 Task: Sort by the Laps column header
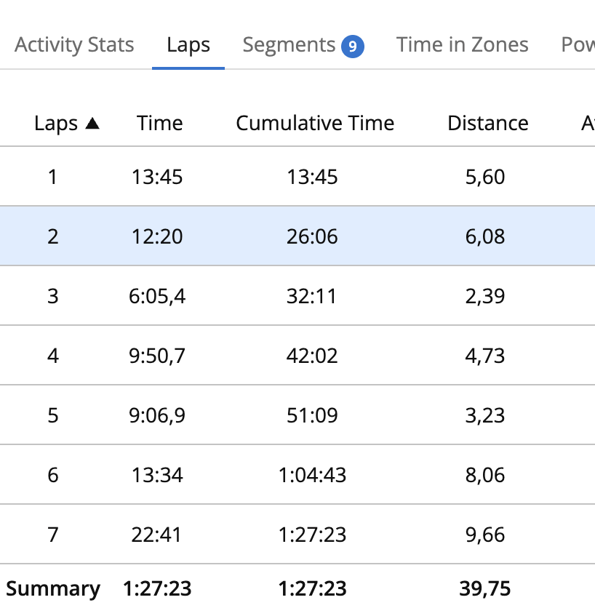tap(55, 124)
